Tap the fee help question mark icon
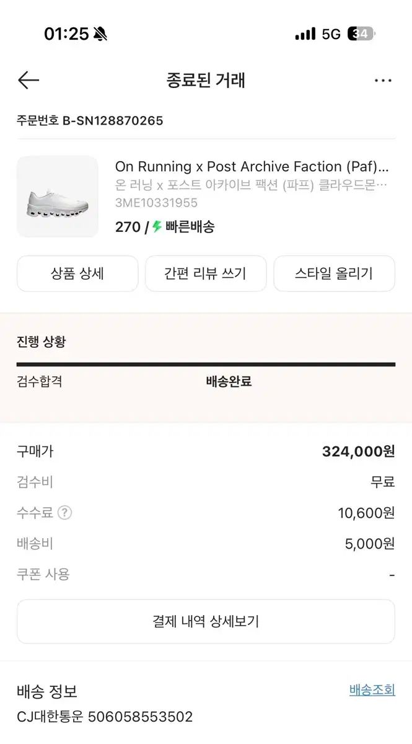This screenshot has height=744, width=412. pos(64,513)
